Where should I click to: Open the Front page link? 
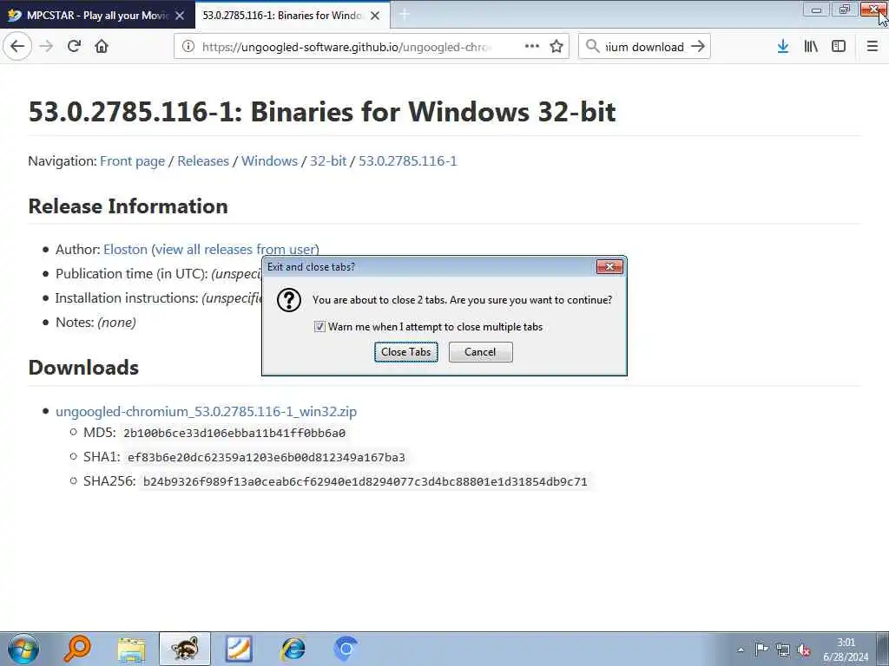(132, 160)
